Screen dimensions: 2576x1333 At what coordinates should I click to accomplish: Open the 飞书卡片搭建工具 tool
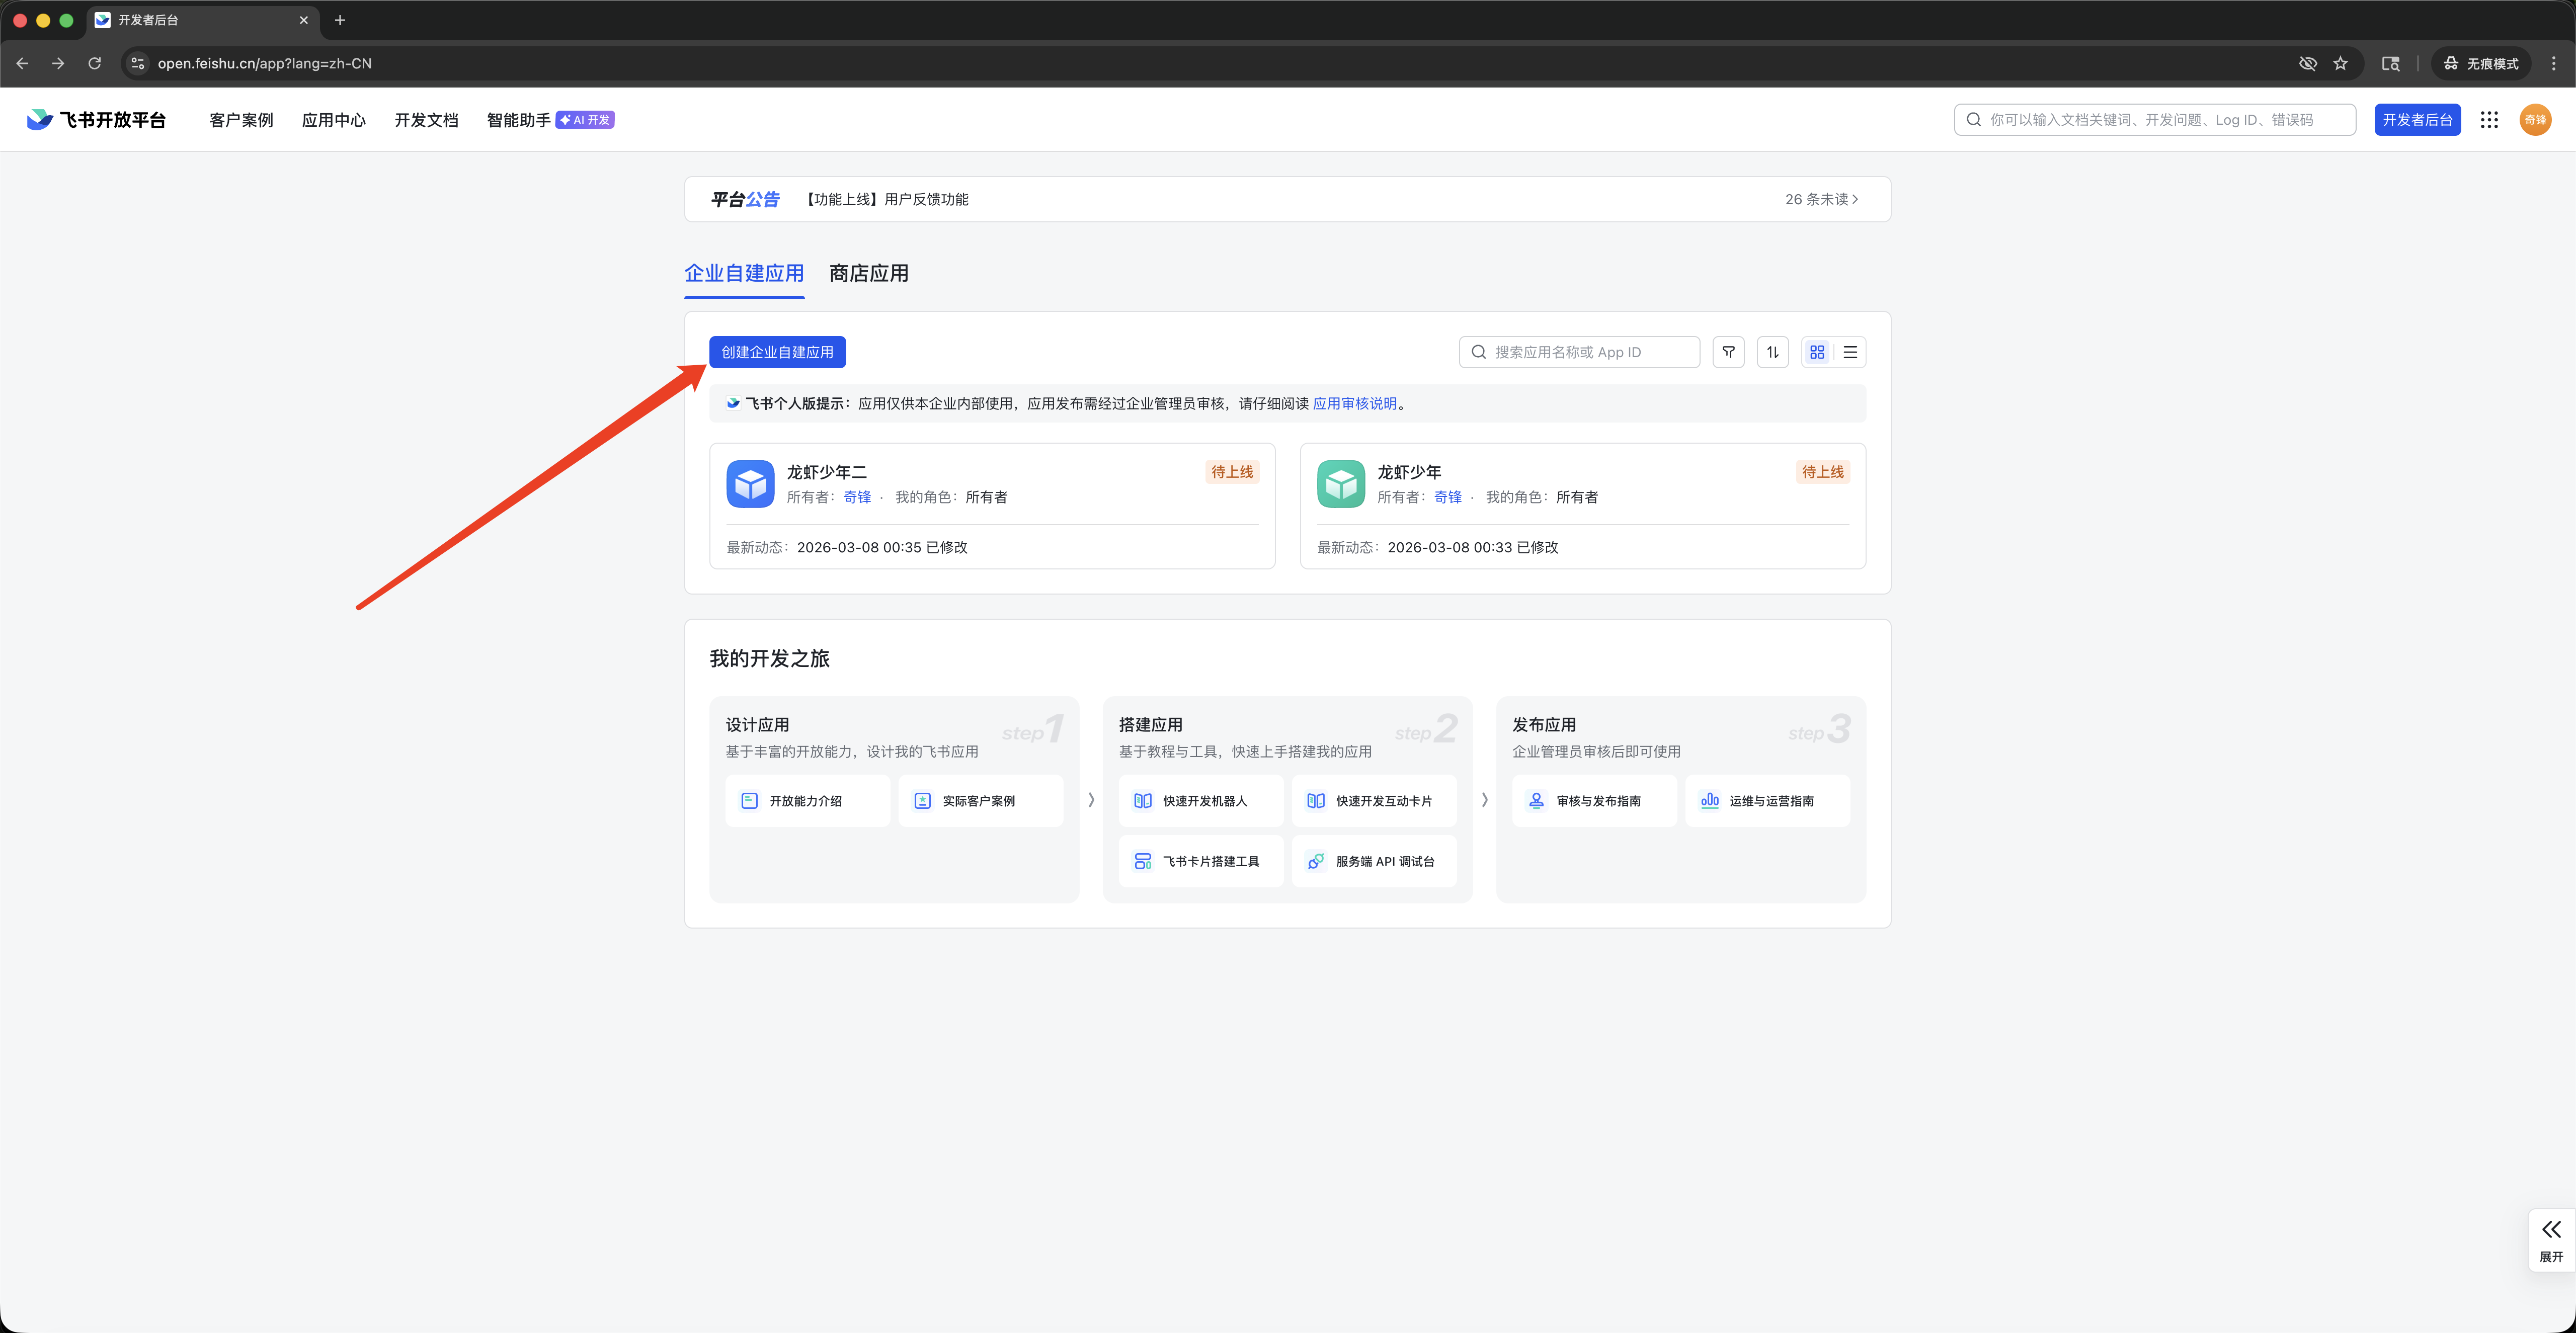coord(1201,861)
